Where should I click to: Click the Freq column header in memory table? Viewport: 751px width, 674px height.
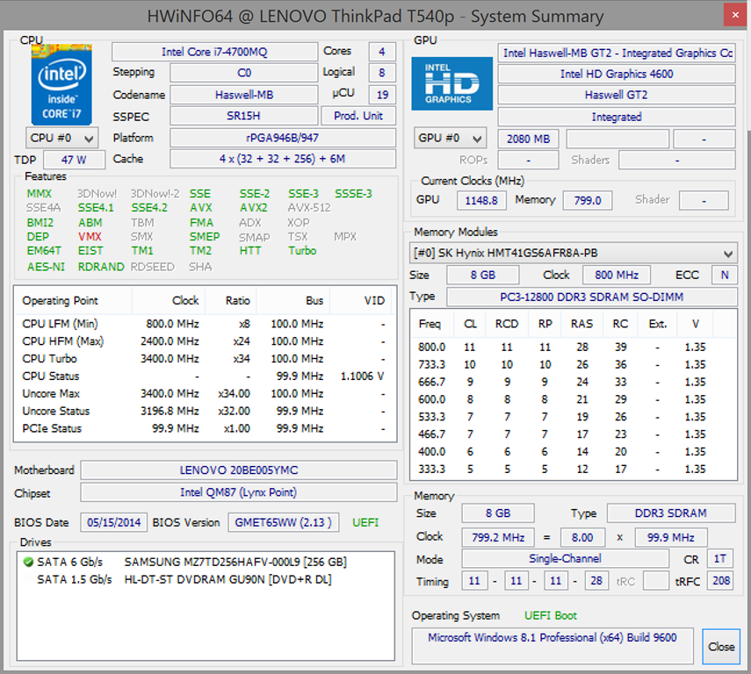click(x=430, y=324)
